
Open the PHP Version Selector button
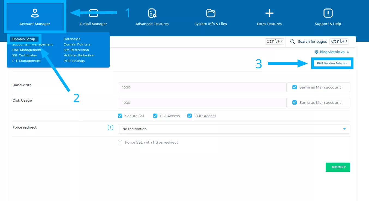pyautogui.click(x=332, y=63)
